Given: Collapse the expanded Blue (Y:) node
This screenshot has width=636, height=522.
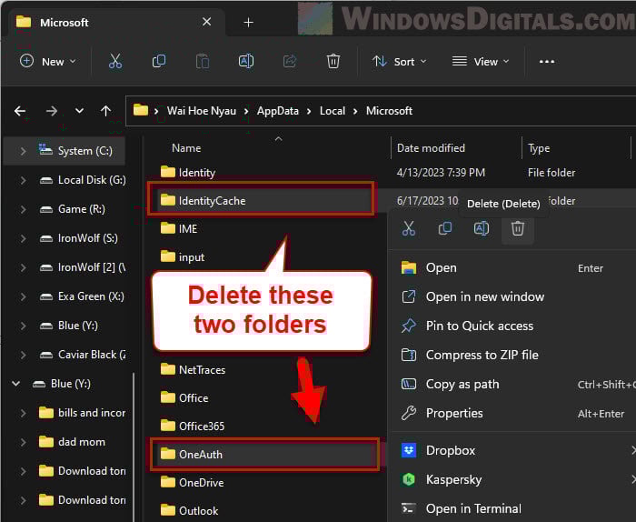Looking at the screenshot, I should click(x=15, y=384).
